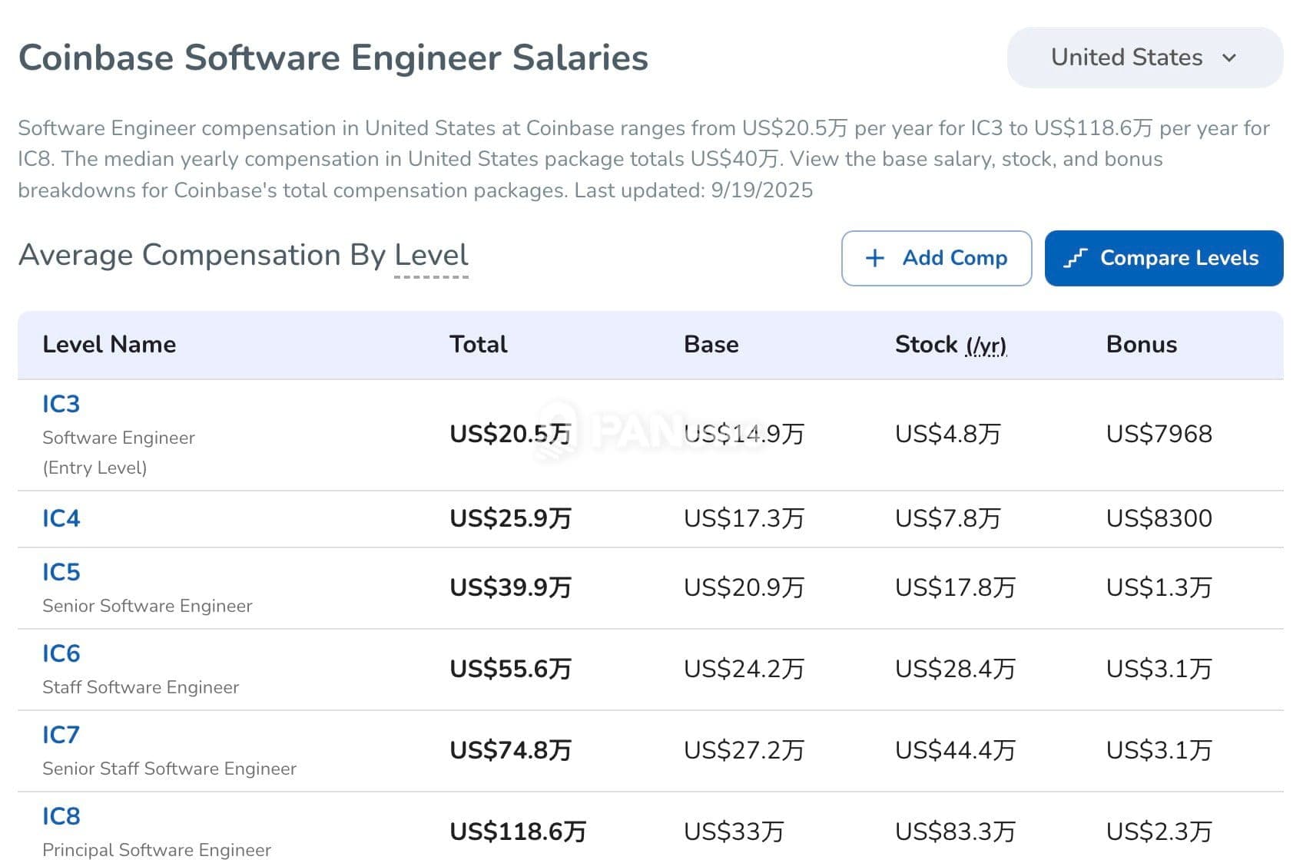Open the IC3 level details

click(61, 403)
